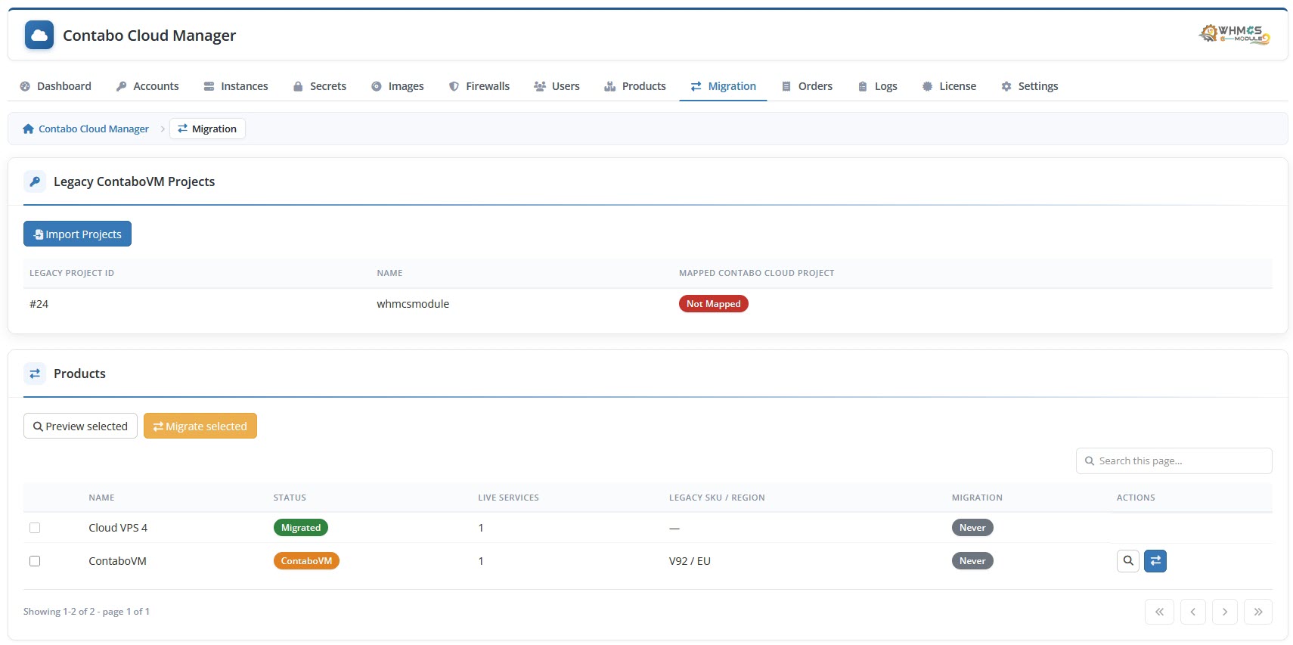Focus the Search this page field

coord(1174,460)
